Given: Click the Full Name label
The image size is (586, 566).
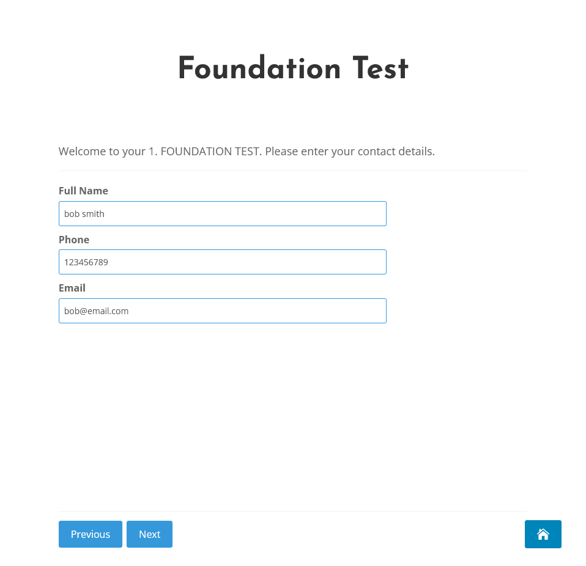Looking at the screenshot, I should click(83, 191).
